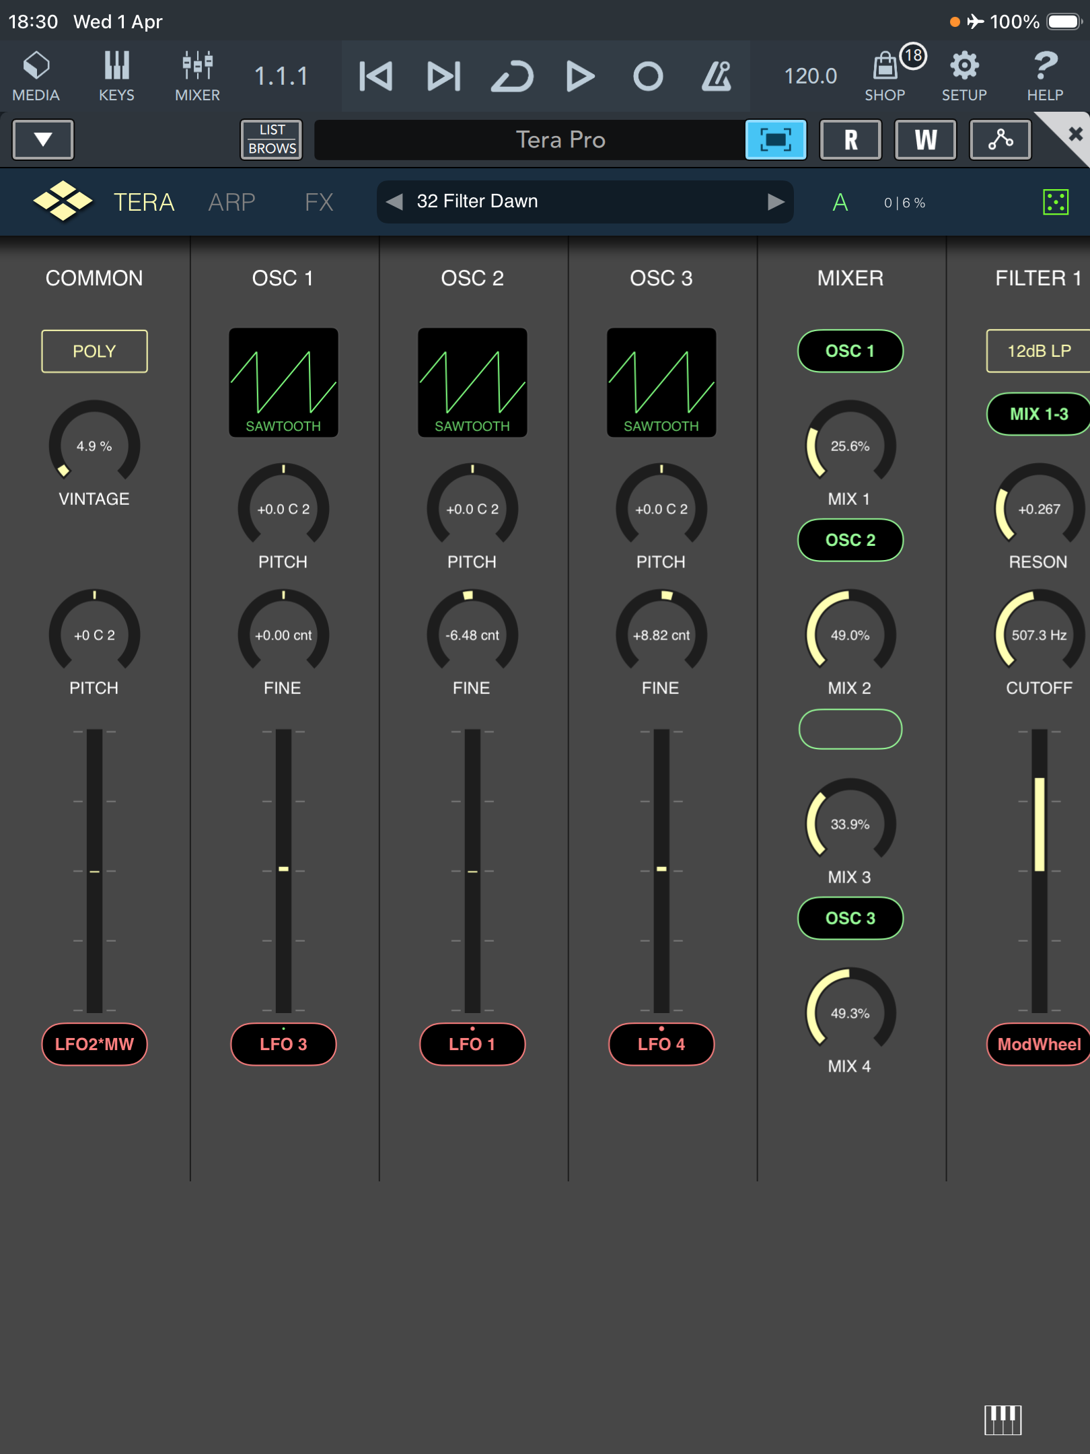1090x1454 pixels.
Task: Toggle the A/B compare letter A
Action: [x=840, y=202]
